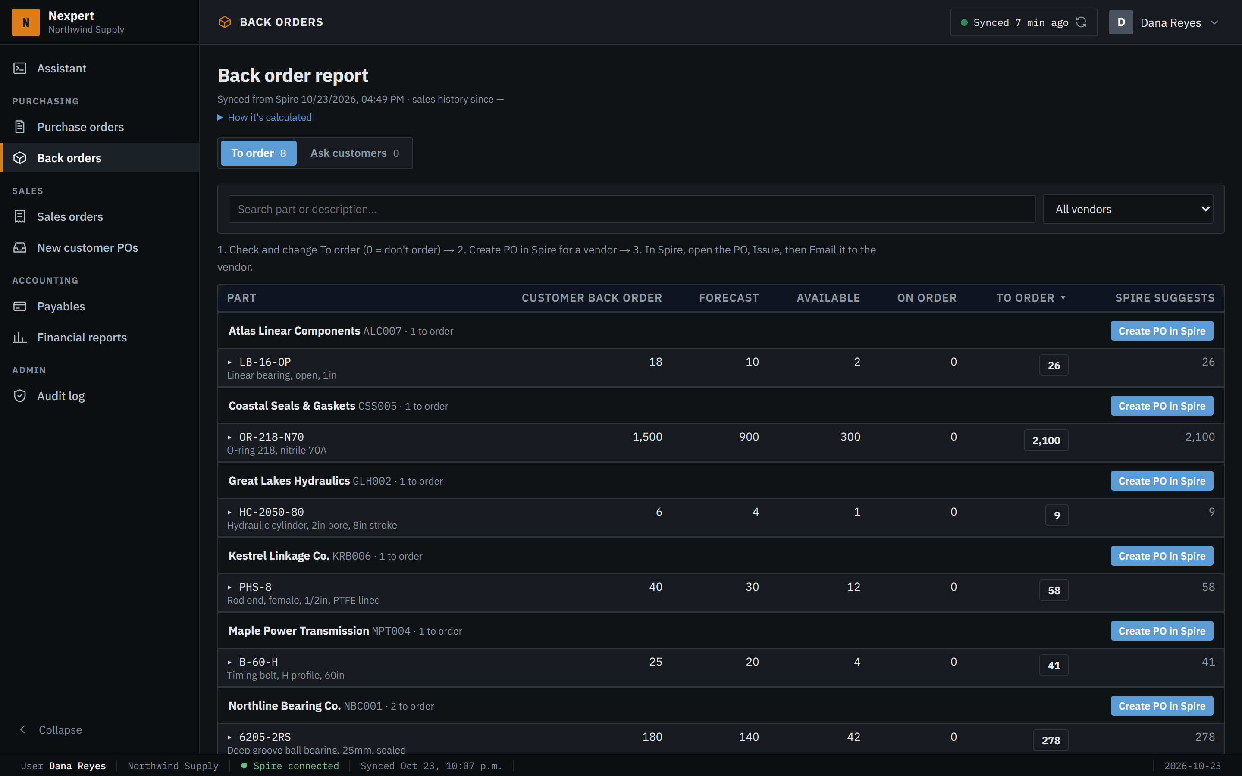Click the Available column header
Viewport: 1242px width, 776px height.
[828, 297]
